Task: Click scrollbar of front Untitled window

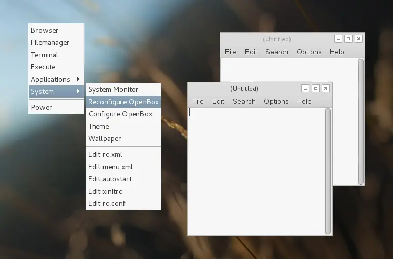Action: pos(328,171)
